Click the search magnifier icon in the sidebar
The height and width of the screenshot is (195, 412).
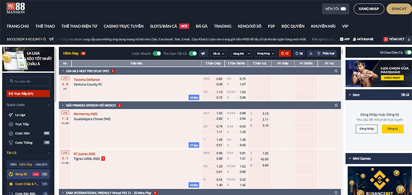pyautogui.click(x=11, y=82)
